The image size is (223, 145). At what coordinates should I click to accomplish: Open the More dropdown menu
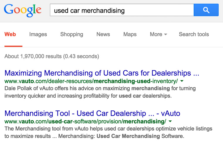tap(158, 34)
